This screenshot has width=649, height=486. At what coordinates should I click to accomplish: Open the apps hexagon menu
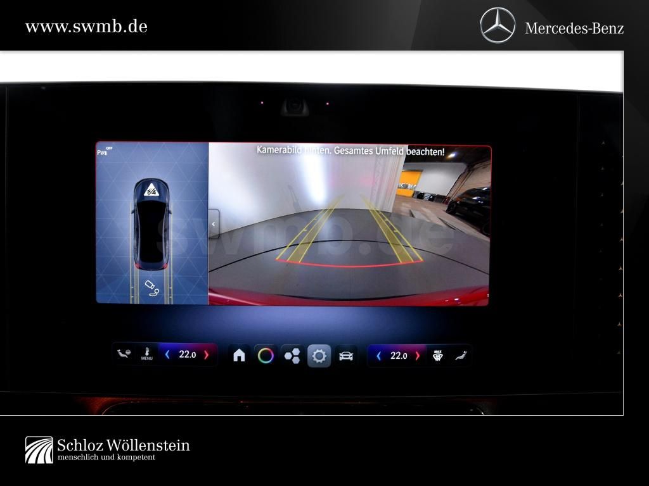pyautogui.click(x=292, y=356)
